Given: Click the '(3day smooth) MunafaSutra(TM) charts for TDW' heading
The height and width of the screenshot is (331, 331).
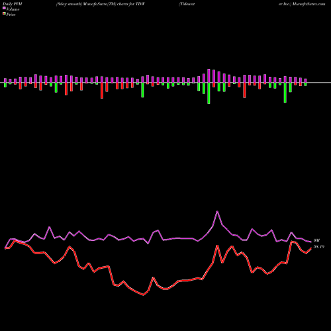Looking at the screenshot, I should click(x=101, y=4).
